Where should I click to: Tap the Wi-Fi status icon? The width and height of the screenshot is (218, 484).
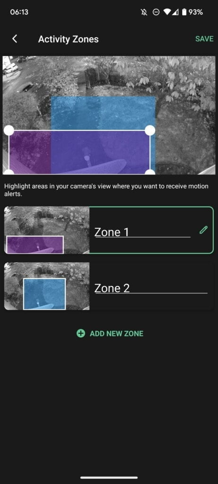pos(167,12)
